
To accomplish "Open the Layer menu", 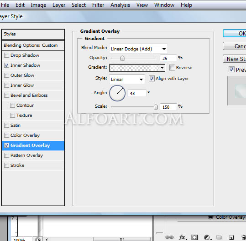I will (x=59, y=5).
